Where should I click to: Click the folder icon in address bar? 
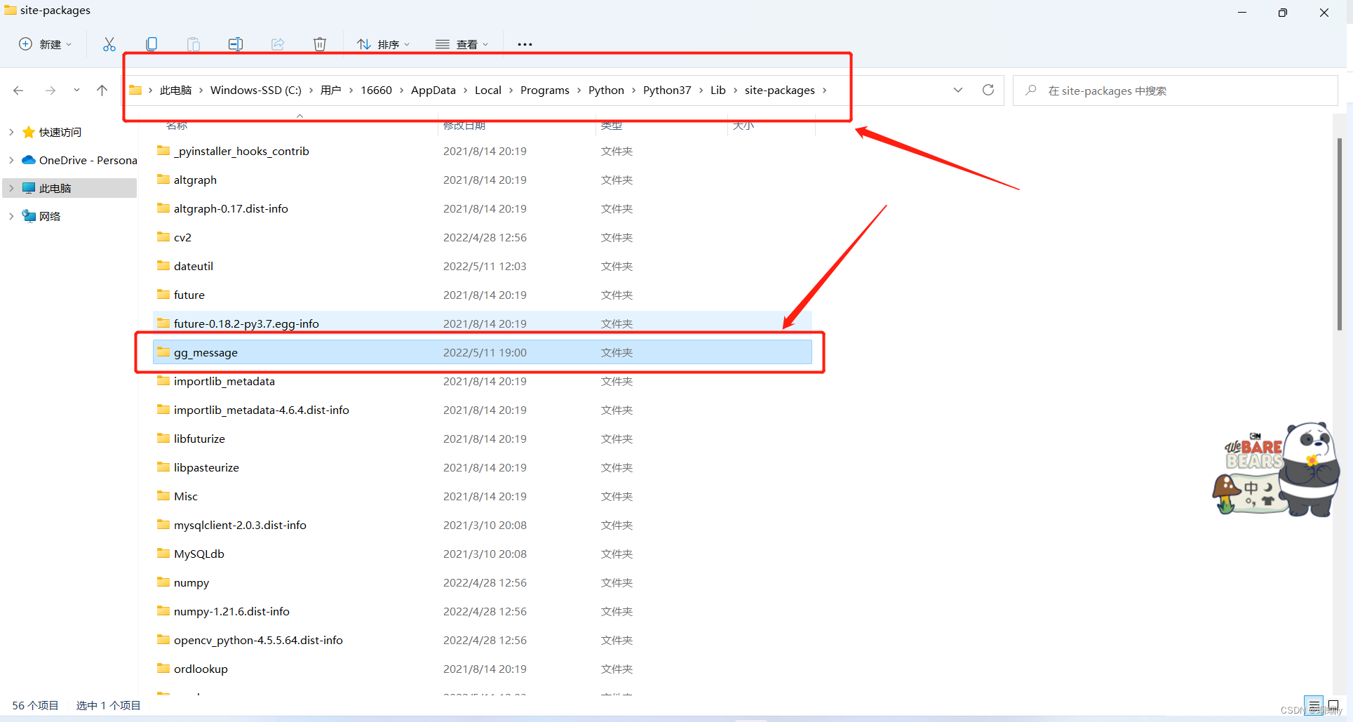click(135, 90)
